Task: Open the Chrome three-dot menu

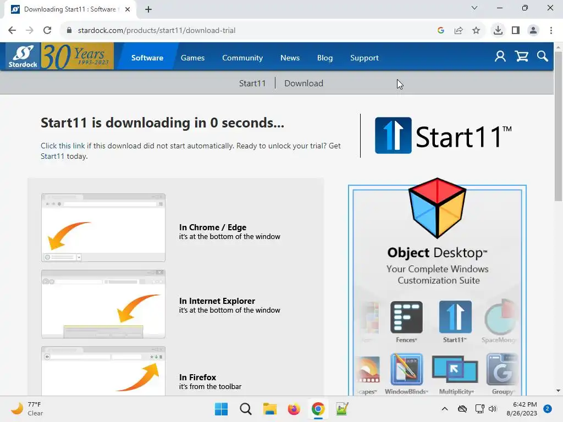Action: 551,31
